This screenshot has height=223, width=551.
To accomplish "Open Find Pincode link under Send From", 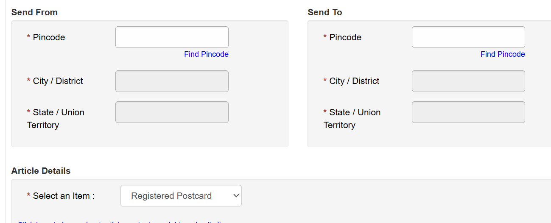I will pos(206,54).
